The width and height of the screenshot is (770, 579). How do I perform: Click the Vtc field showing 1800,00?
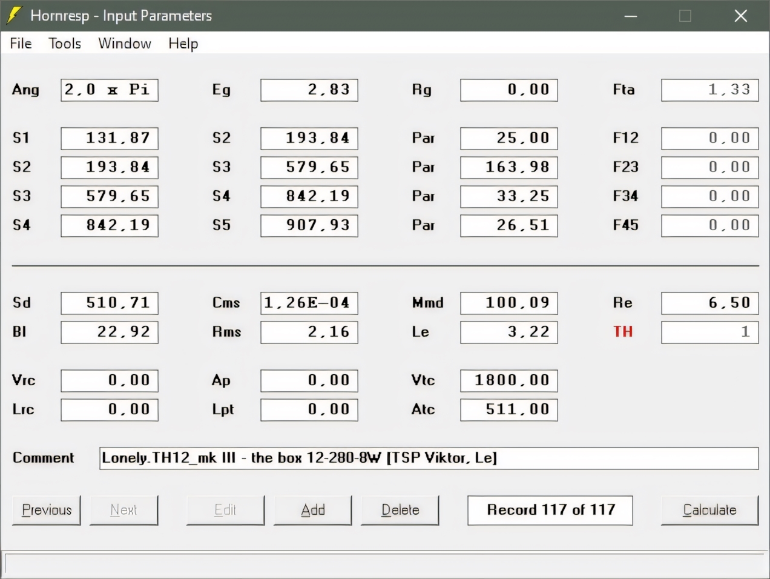click(x=509, y=380)
